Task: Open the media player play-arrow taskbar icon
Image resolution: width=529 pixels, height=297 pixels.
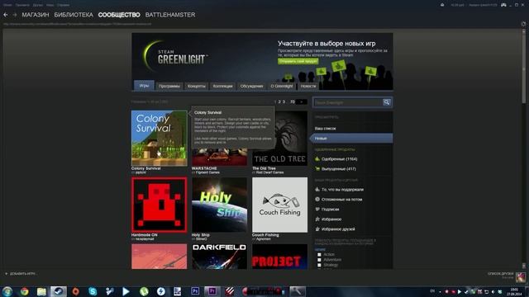Action: 126,291
